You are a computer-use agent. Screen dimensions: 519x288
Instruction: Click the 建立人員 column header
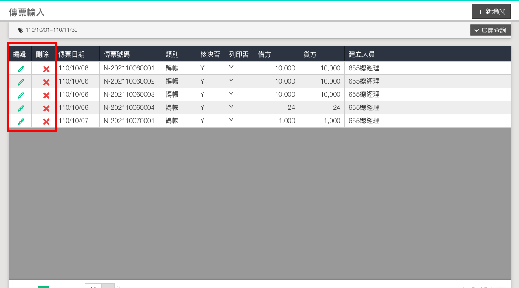(362, 54)
